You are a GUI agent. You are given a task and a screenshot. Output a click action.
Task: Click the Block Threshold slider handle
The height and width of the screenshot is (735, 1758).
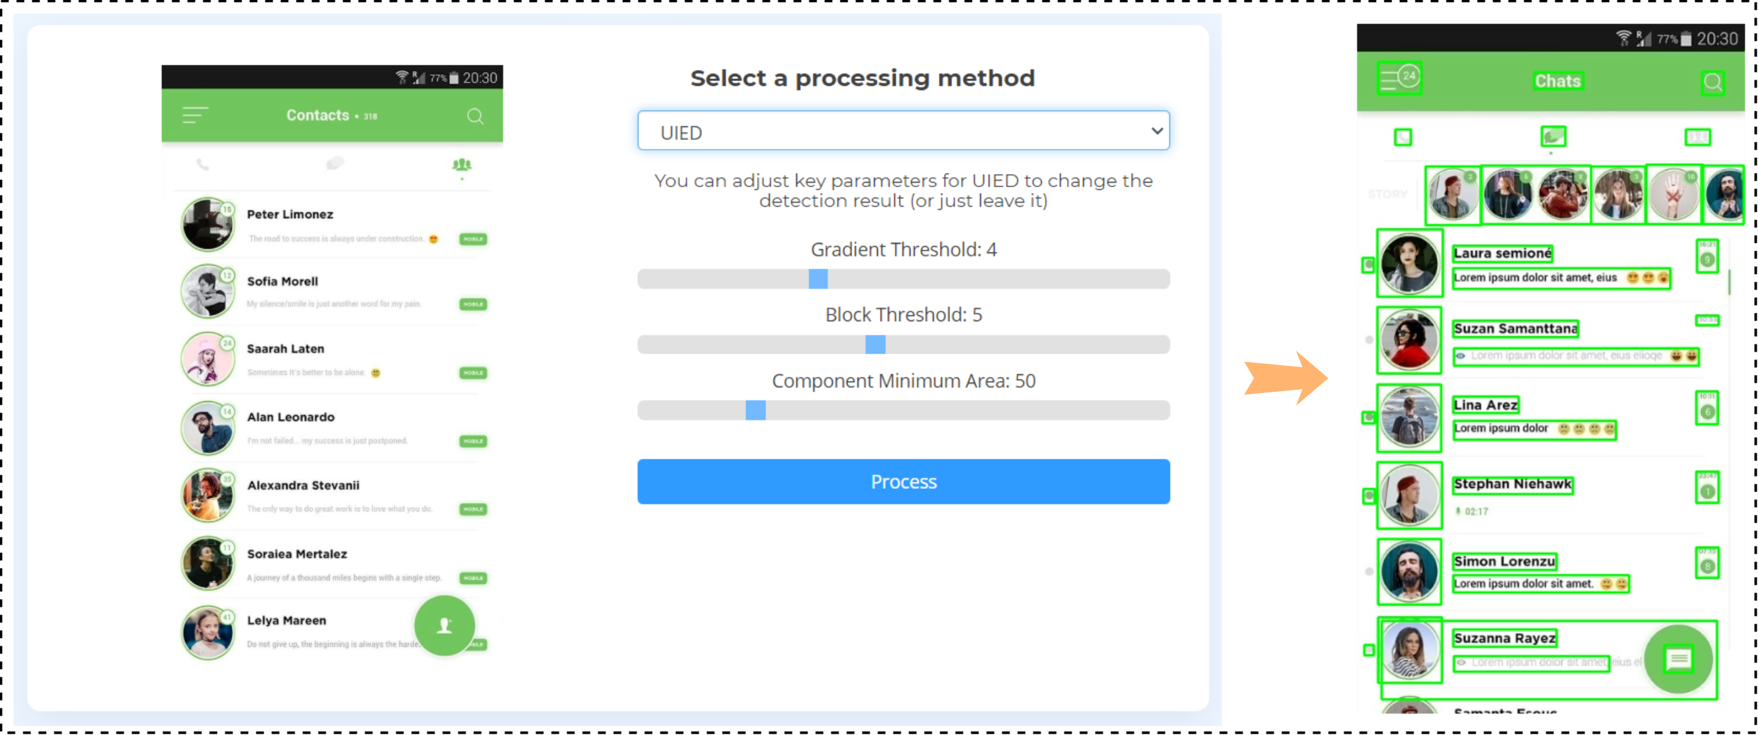(875, 345)
